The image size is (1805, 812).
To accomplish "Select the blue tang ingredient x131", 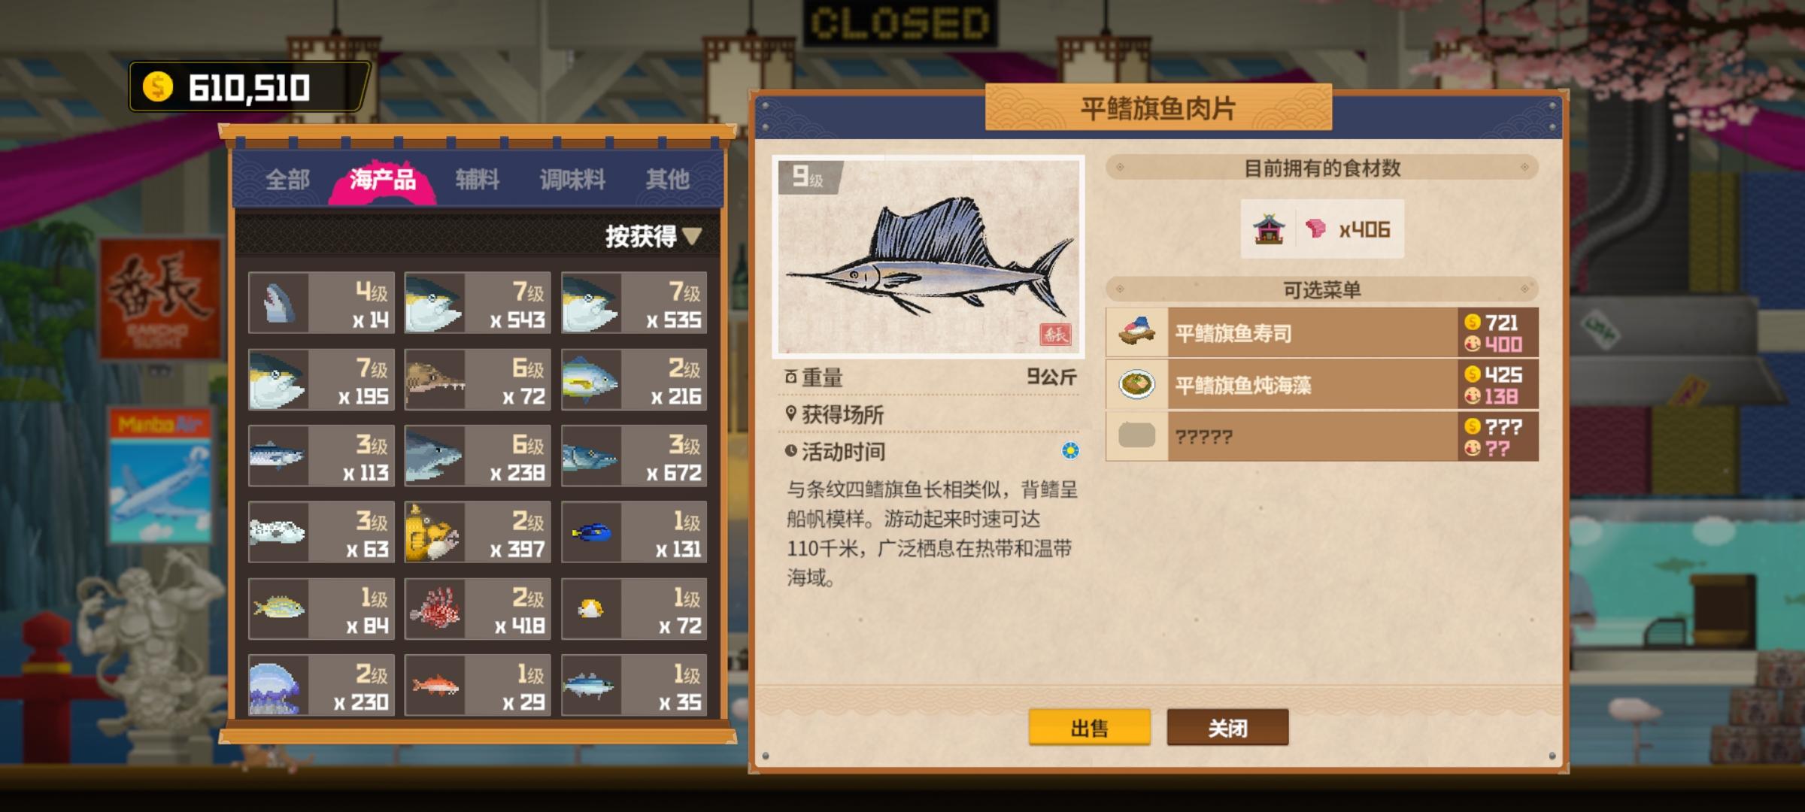I will 634,532.
